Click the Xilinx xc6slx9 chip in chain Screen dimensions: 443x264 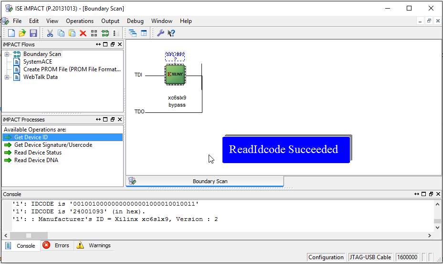176,75
